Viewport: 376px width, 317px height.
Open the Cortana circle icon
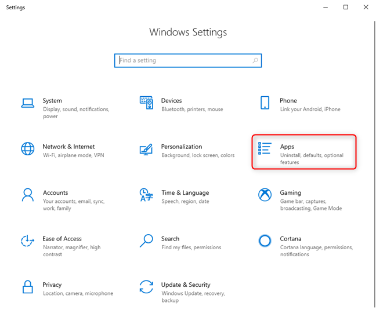click(x=265, y=241)
